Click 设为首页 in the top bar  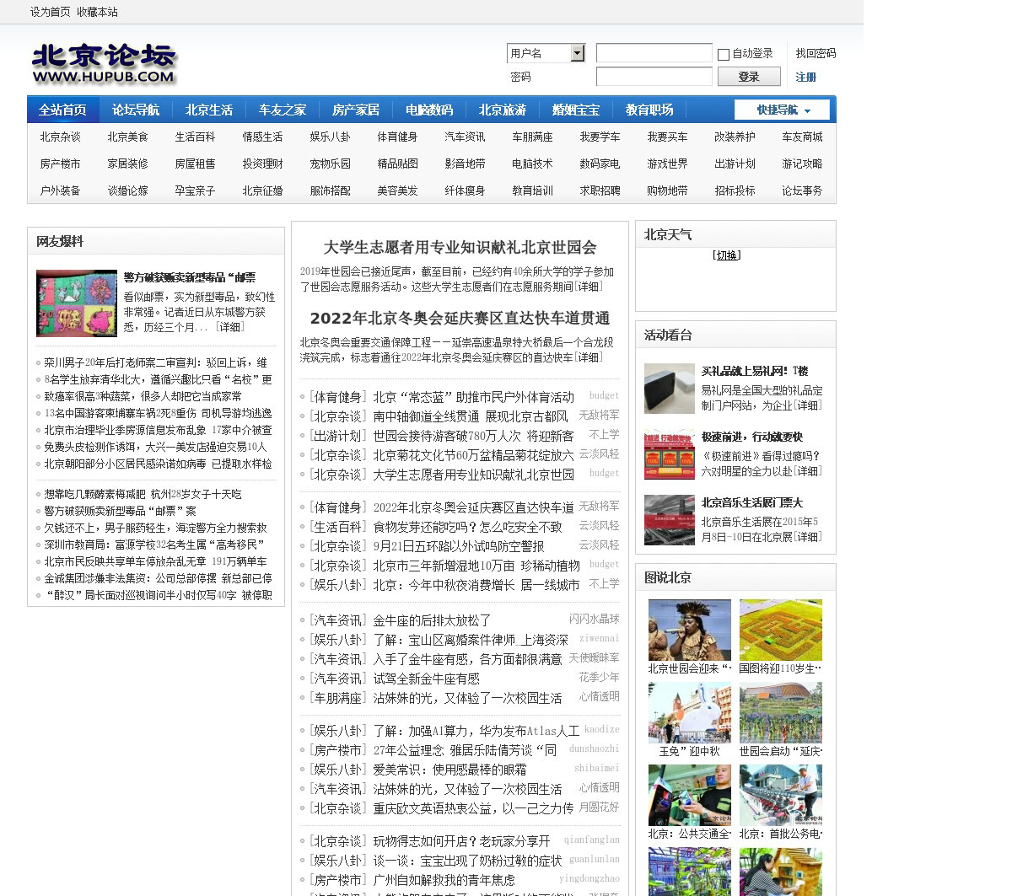click(x=50, y=12)
